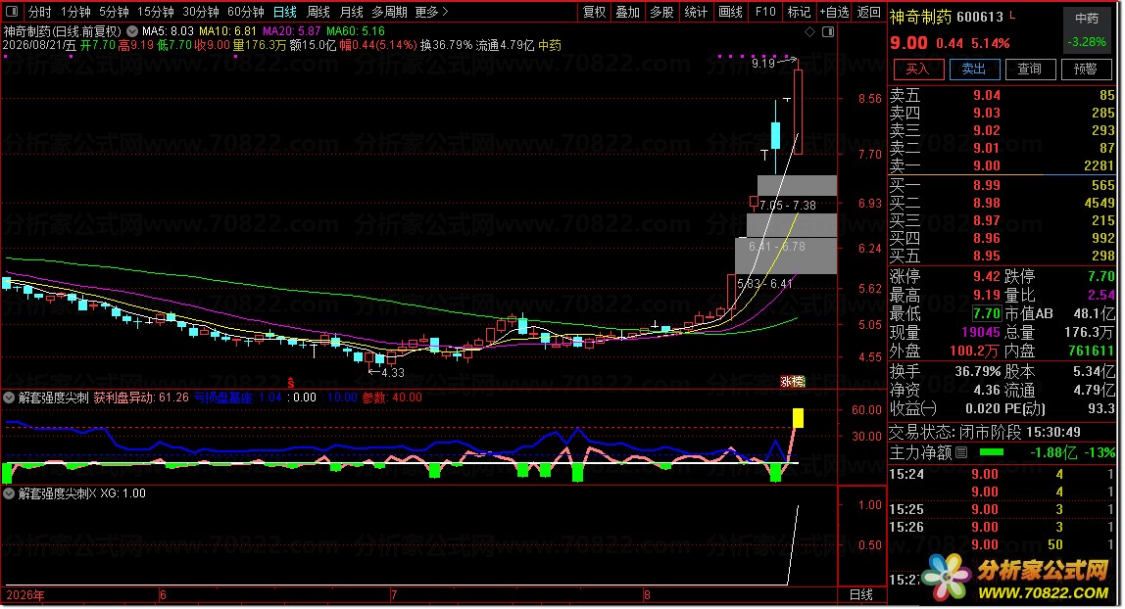Select the 日线 daily period
The image size is (1125, 609).
tap(285, 12)
